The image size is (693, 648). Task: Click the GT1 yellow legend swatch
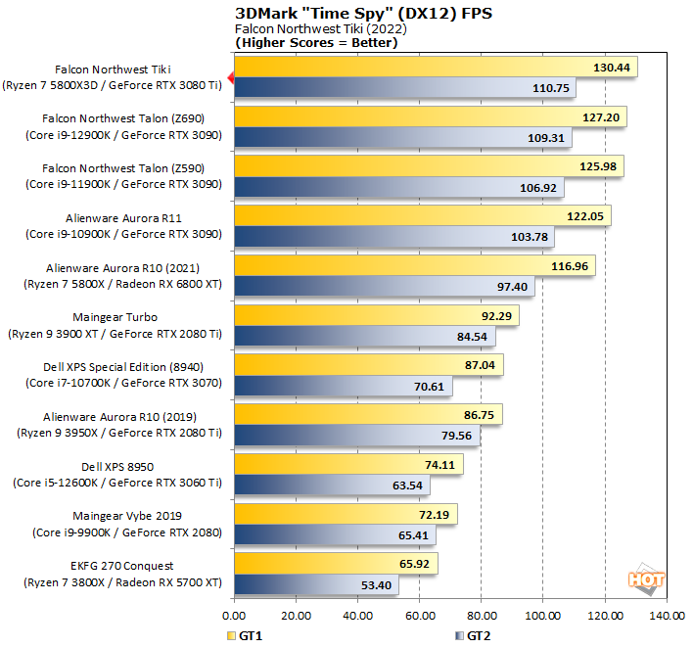[231, 636]
